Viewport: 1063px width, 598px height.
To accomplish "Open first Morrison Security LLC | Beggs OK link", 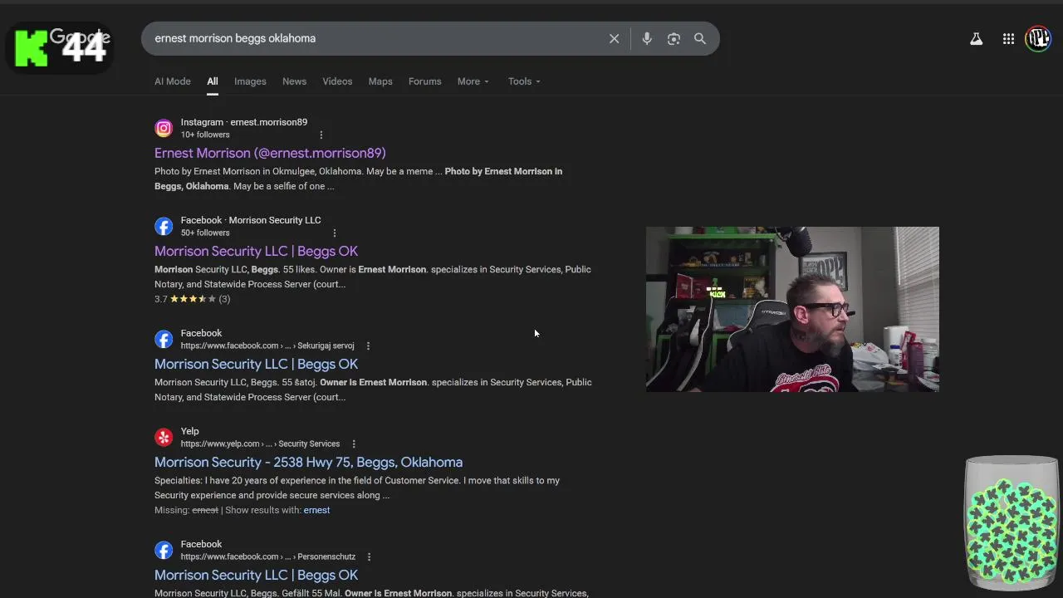I will tap(256, 251).
